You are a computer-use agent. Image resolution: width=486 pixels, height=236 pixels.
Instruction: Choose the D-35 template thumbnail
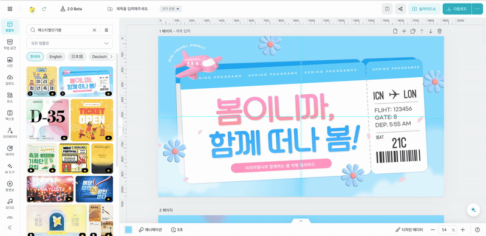(48, 120)
